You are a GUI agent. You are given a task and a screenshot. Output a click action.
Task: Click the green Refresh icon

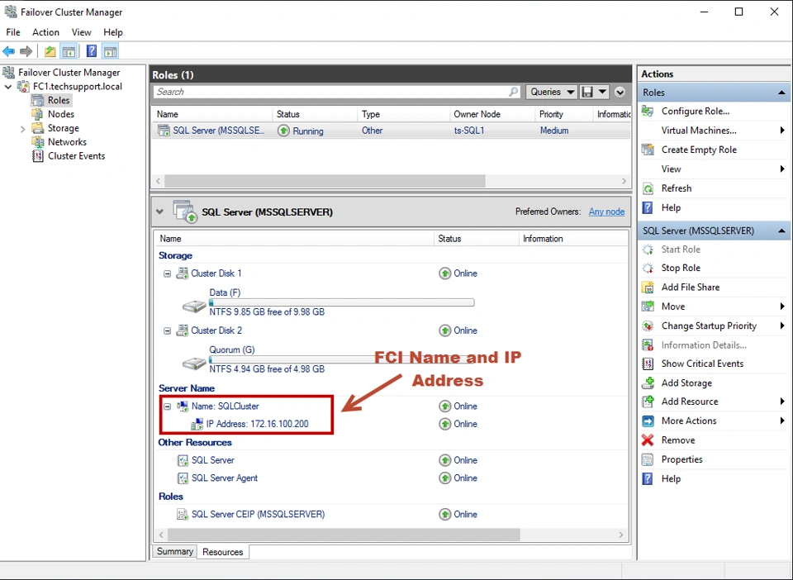click(x=648, y=188)
